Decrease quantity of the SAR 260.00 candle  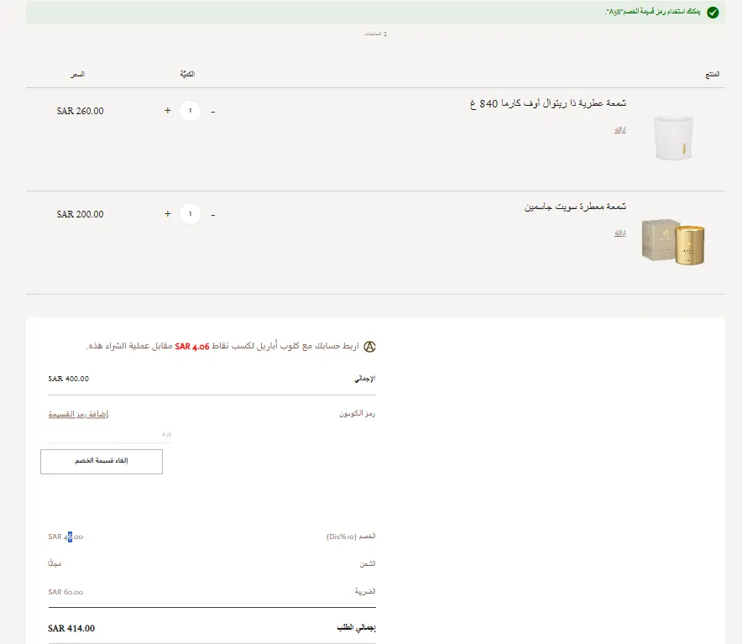click(213, 112)
